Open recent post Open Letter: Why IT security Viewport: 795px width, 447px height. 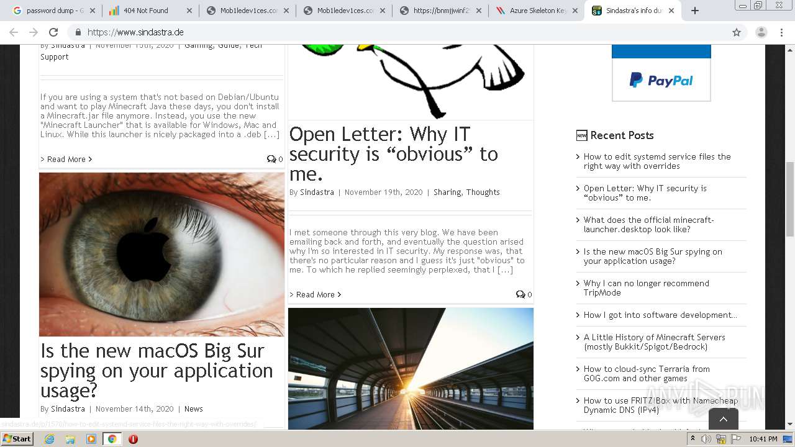pyautogui.click(x=645, y=193)
